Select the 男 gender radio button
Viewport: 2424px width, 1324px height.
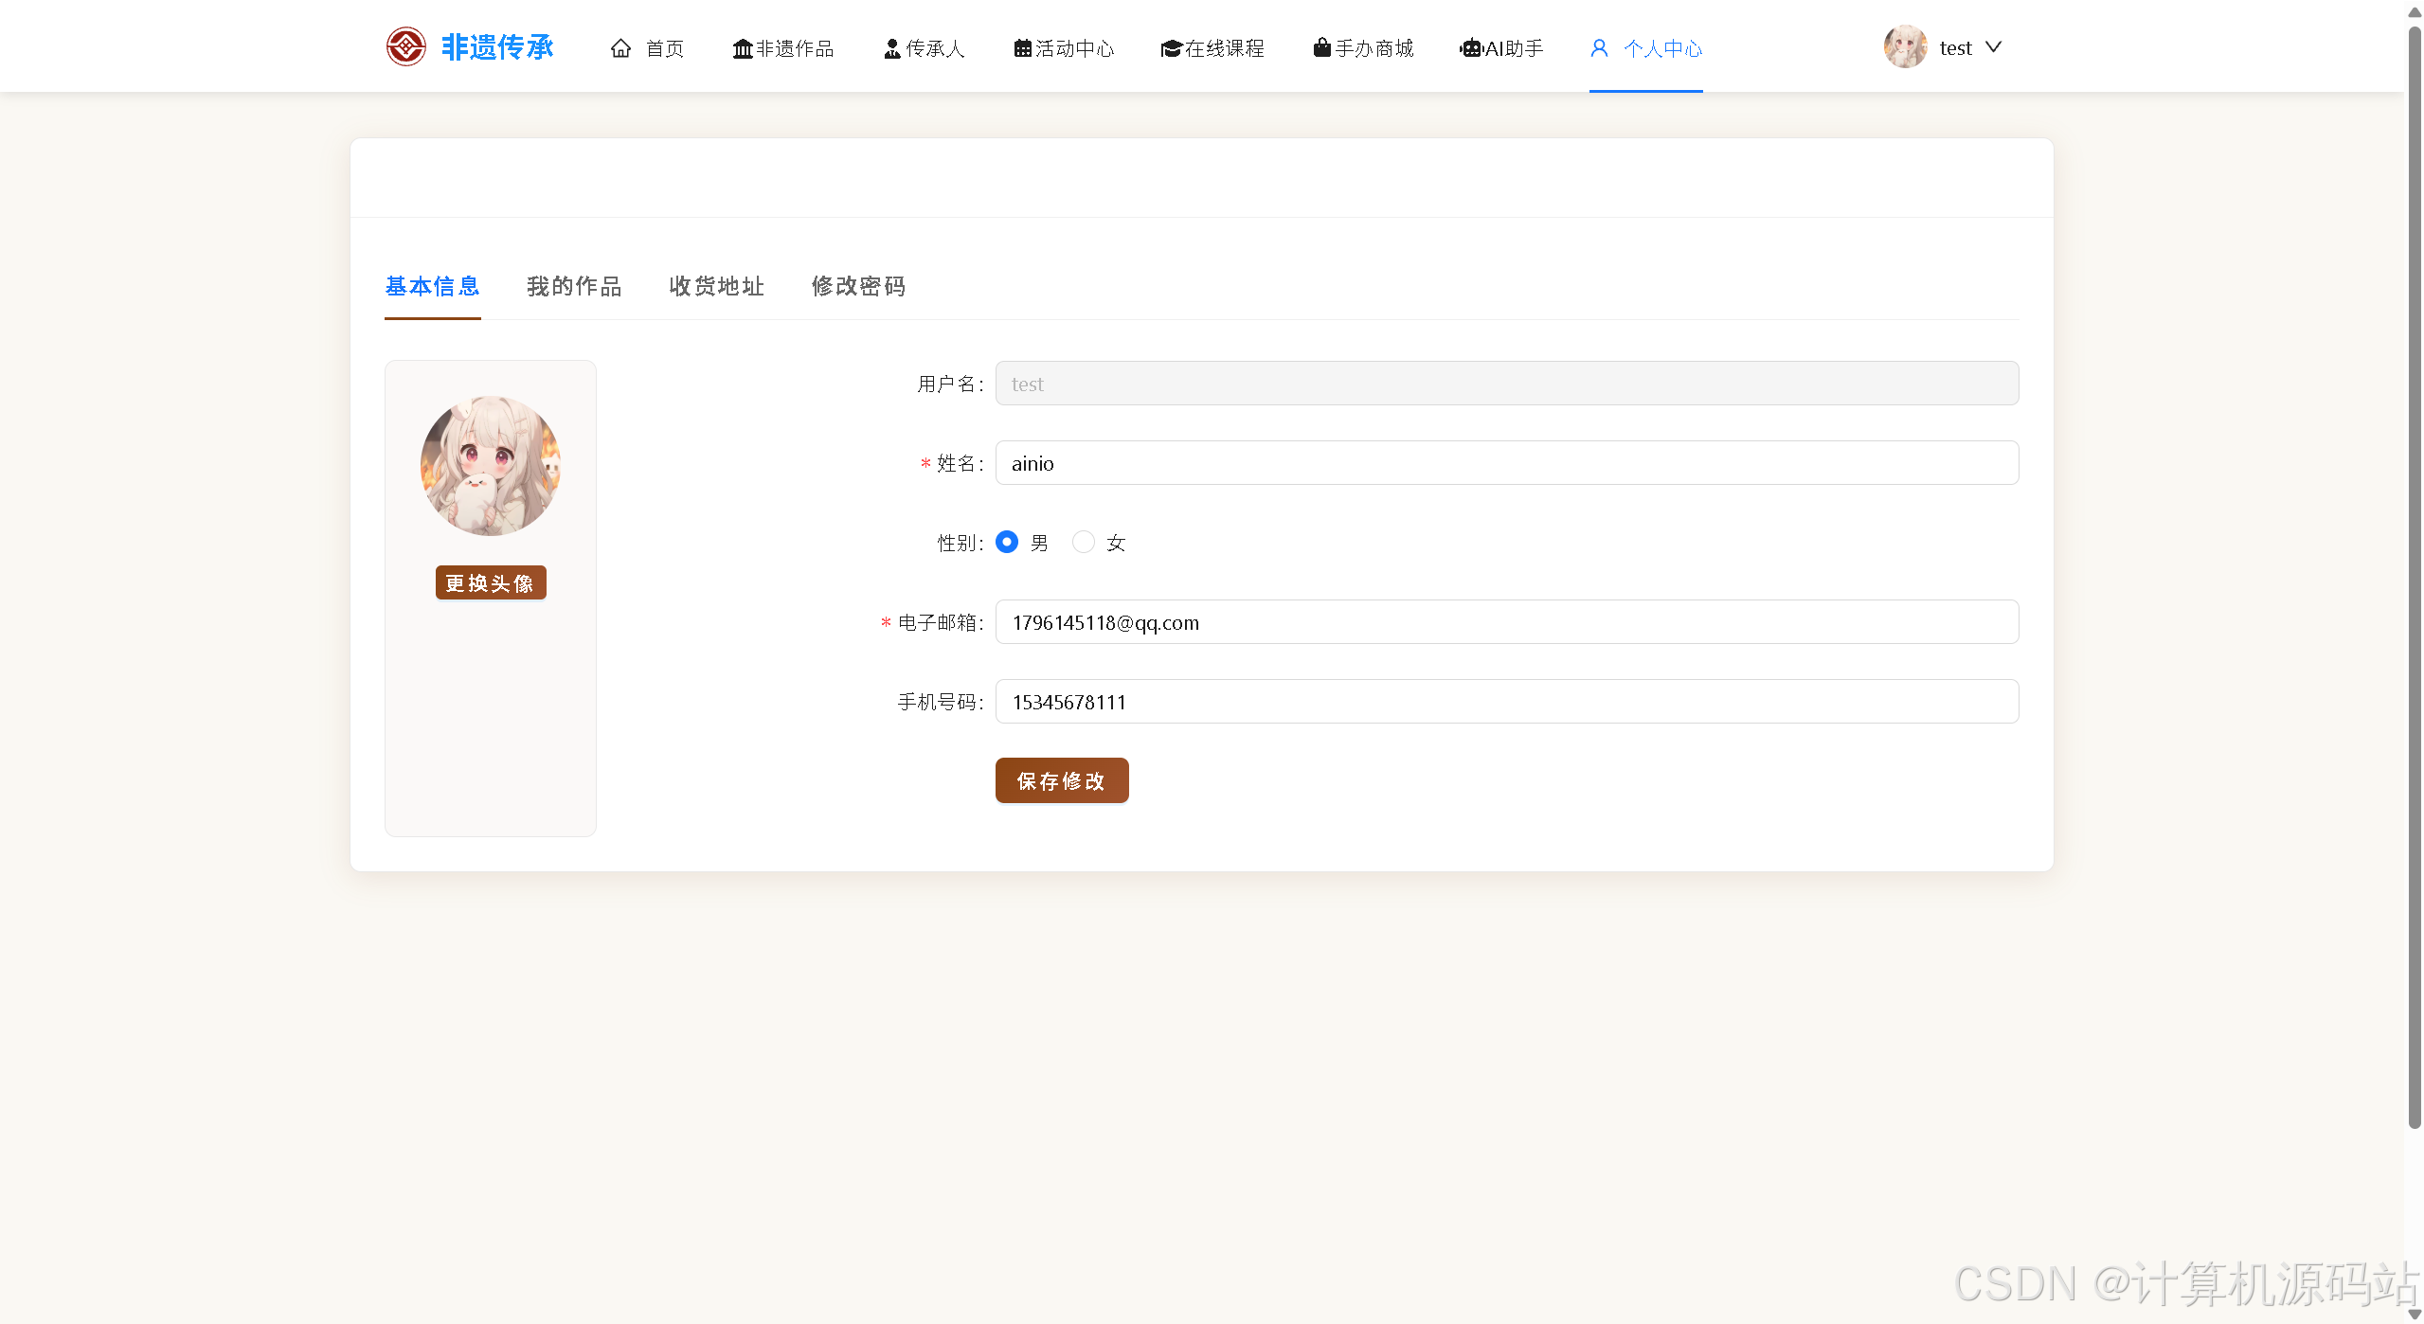coord(1007,542)
